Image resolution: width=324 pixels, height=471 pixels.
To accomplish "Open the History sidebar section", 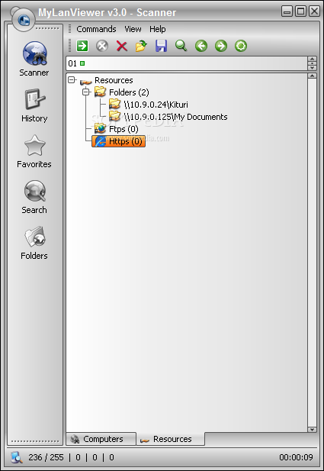I will point(34,106).
